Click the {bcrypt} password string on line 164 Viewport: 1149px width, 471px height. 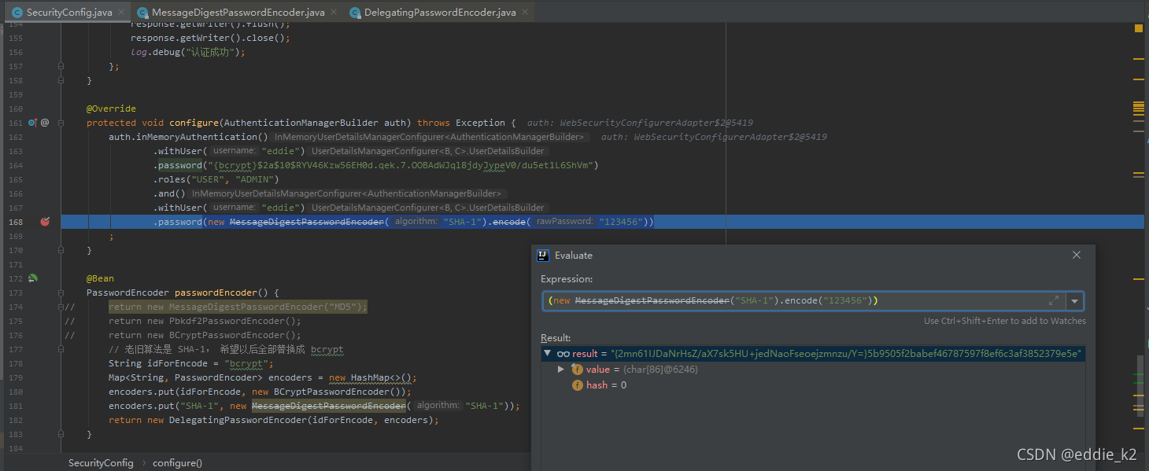coord(401,165)
